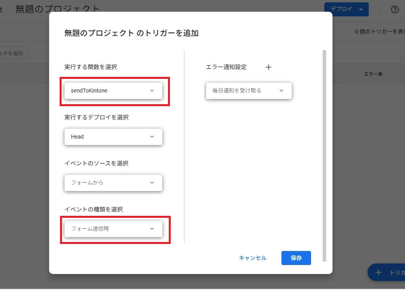Click キャンセル to dismiss the dialog
Viewport: 405px width, 290px height.
click(x=252, y=258)
